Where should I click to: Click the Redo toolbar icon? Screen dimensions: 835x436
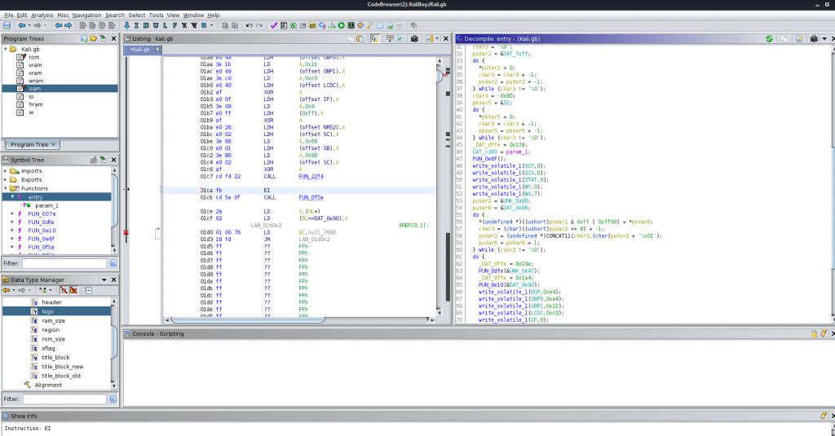258,25
